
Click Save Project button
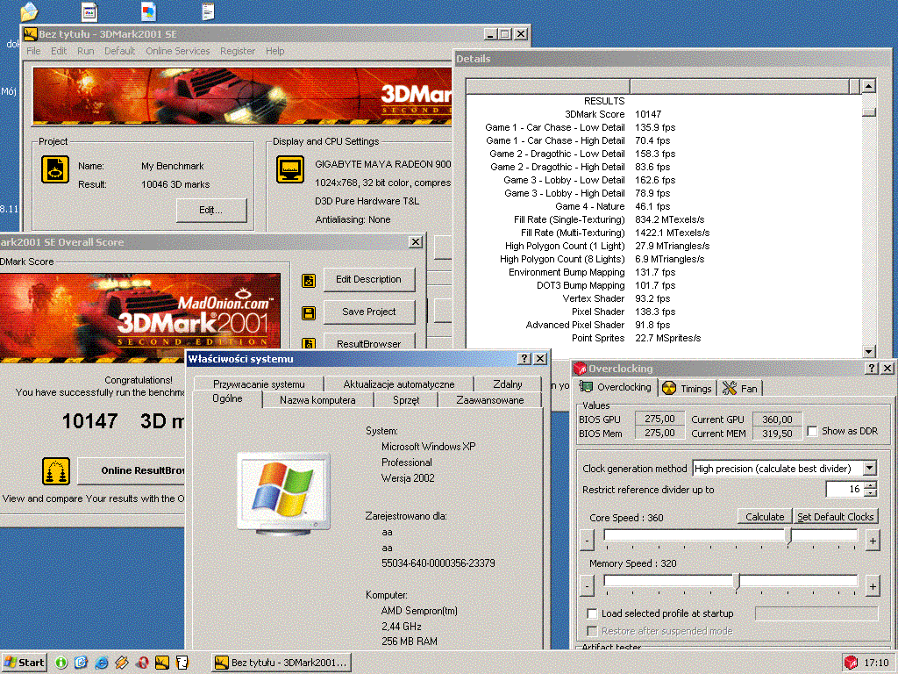(369, 312)
